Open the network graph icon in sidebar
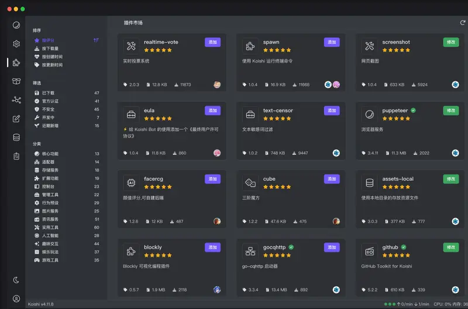Screen dimensions: 468x309 coord(16,100)
